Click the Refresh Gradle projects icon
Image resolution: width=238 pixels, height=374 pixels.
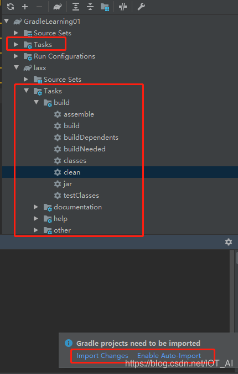pos(11,7)
